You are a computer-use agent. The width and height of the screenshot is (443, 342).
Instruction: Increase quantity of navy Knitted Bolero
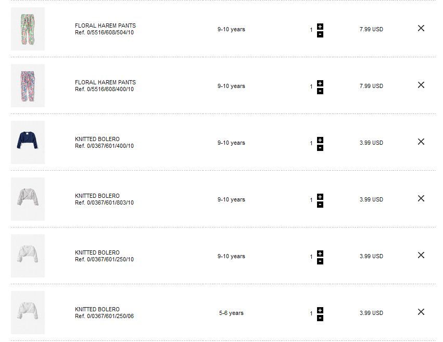click(x=320, y=140)
